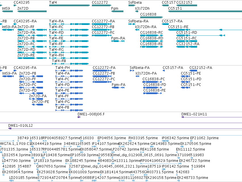Select the SsRbeta-PA protein label
The width and height of the screenshot is (242, 182).
point(140,68)
